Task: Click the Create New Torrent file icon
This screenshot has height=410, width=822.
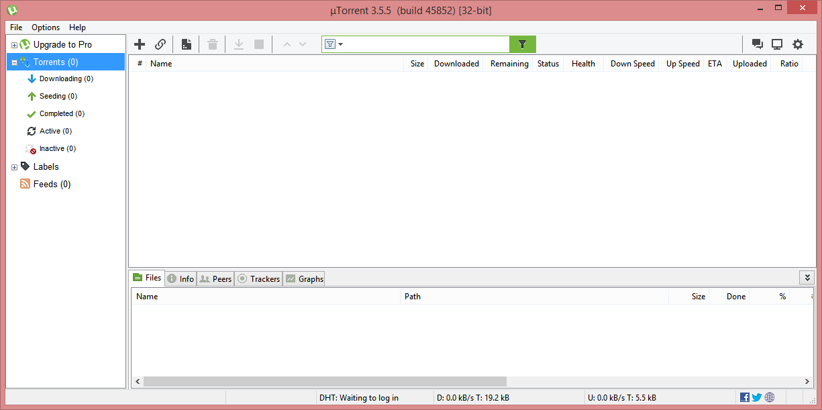Action: (187, 44)
